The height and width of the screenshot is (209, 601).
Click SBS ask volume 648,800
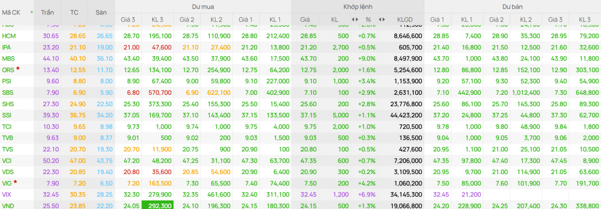coord(586,92)
